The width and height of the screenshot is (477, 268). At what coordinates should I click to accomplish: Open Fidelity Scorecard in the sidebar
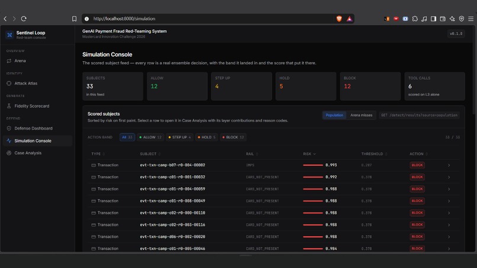[x=37, y=106]
